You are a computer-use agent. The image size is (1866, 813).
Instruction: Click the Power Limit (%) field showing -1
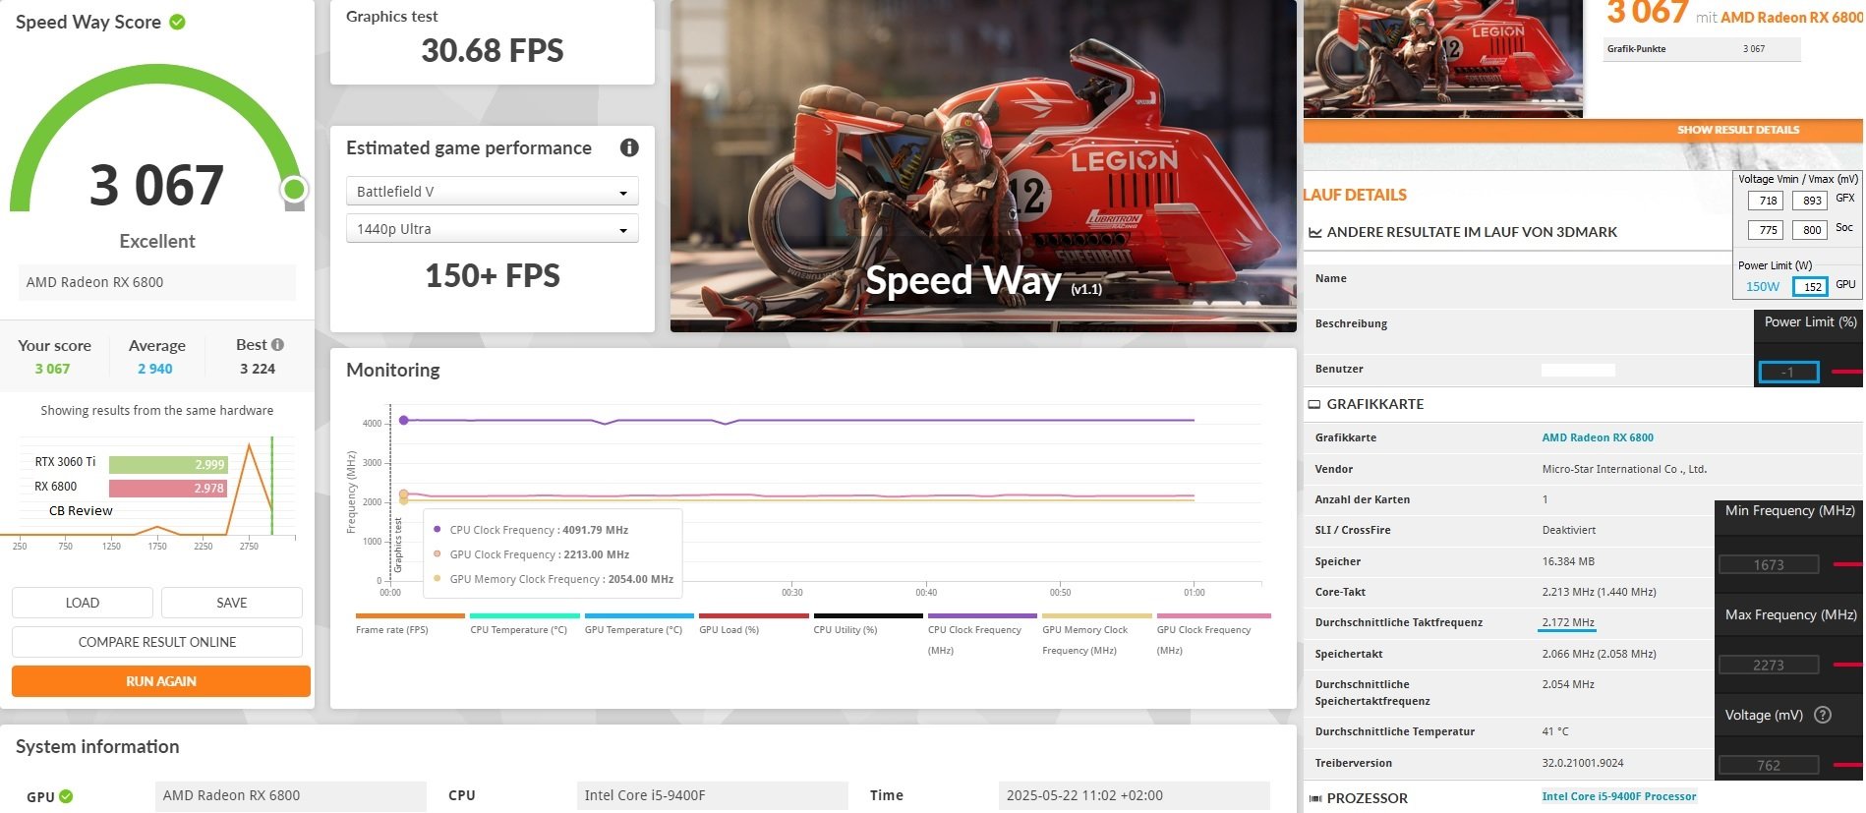point(1788,372)
